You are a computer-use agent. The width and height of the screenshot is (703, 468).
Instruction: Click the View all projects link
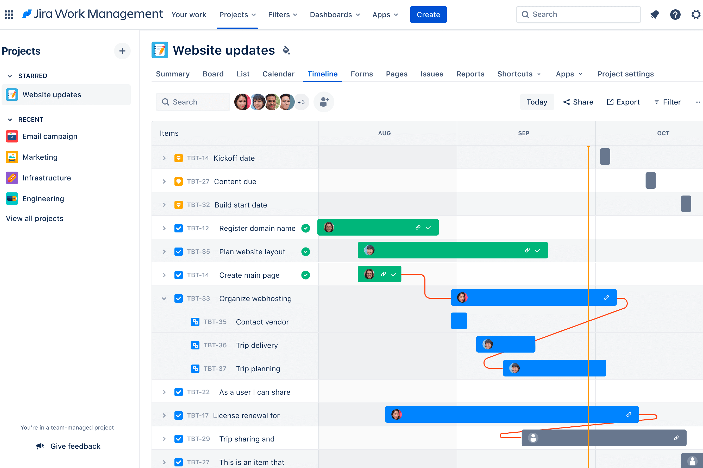pyautogui.click(x=35, y=218)
